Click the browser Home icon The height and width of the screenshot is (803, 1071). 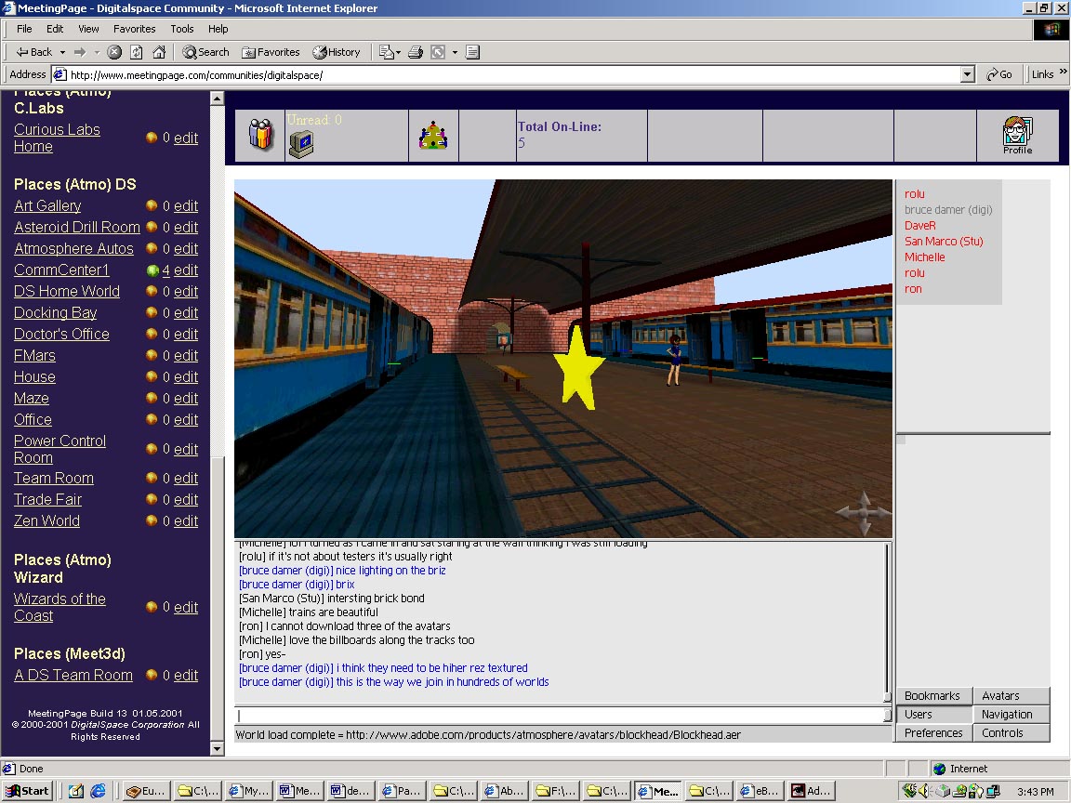[x=159, y=52]
